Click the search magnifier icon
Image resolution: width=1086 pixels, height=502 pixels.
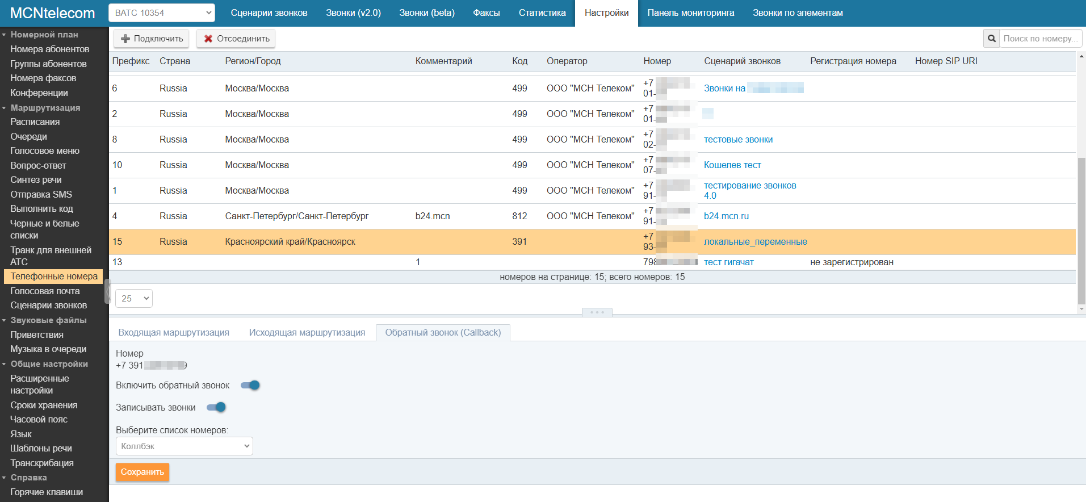pos(991,39)
